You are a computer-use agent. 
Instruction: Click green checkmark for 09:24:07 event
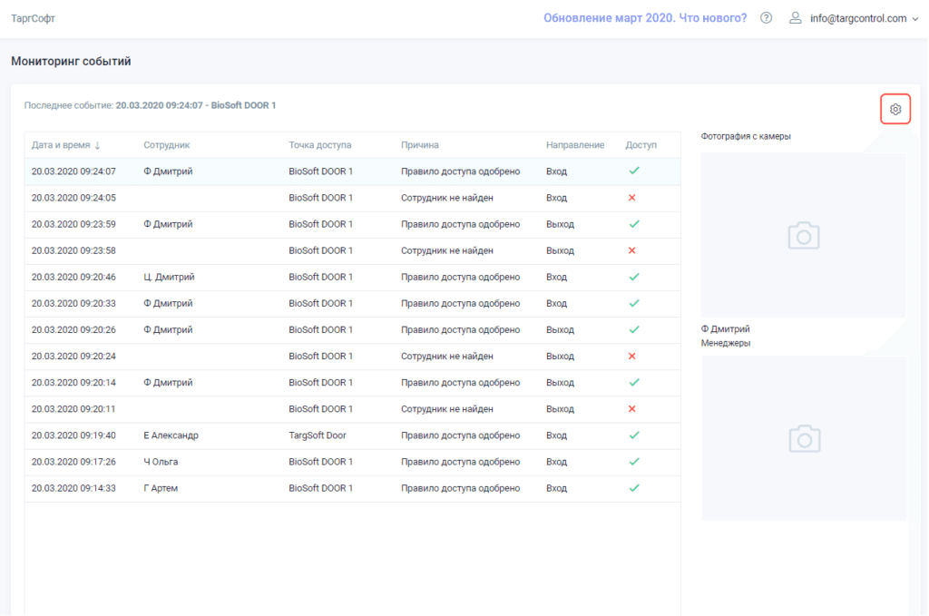(x=634, y=171)
